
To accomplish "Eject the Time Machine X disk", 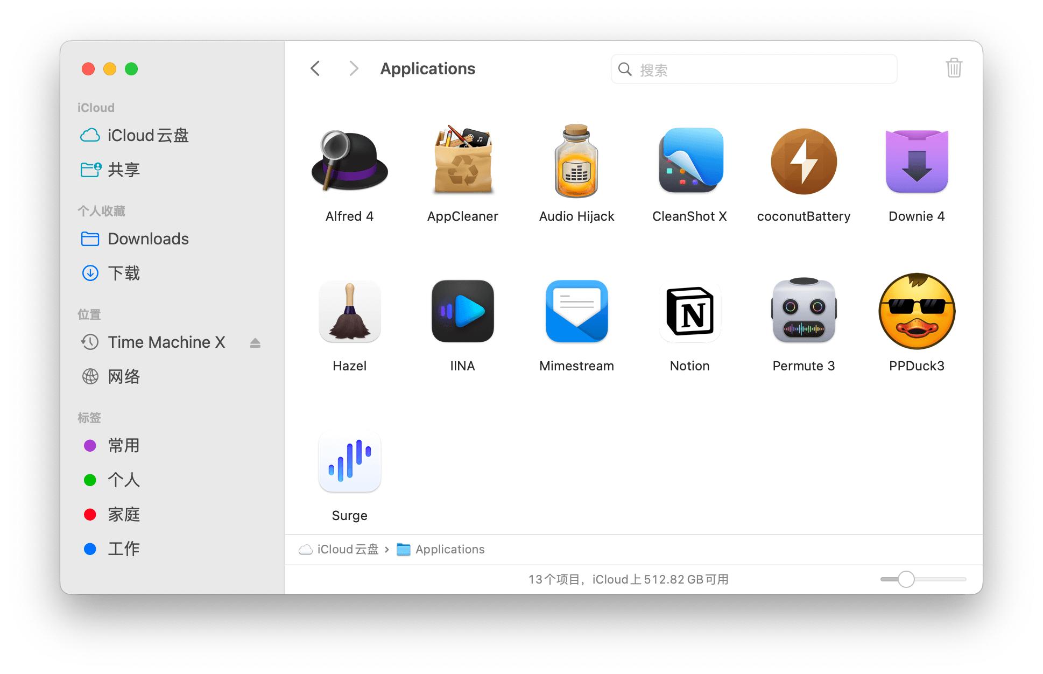I will (x=255, y=343).
